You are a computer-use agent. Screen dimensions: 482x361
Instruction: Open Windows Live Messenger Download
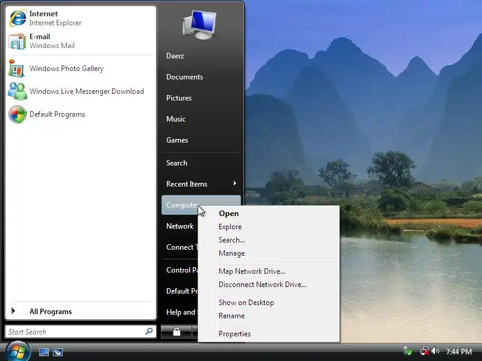[x=81, y=91]
